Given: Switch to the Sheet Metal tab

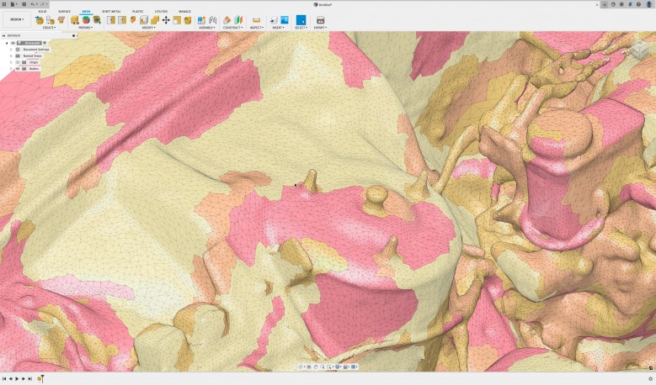Looking at the screenshot, I should 111,11.
